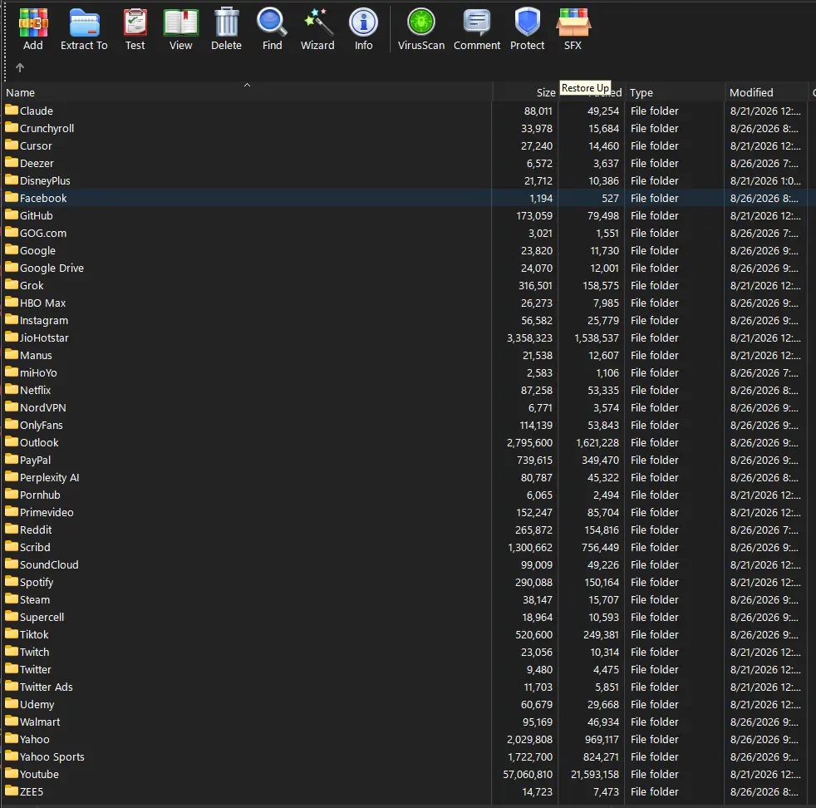Click File folder type in Google row
The width and height of the screenshot is (816, 808).
click(x=654, y=251)
